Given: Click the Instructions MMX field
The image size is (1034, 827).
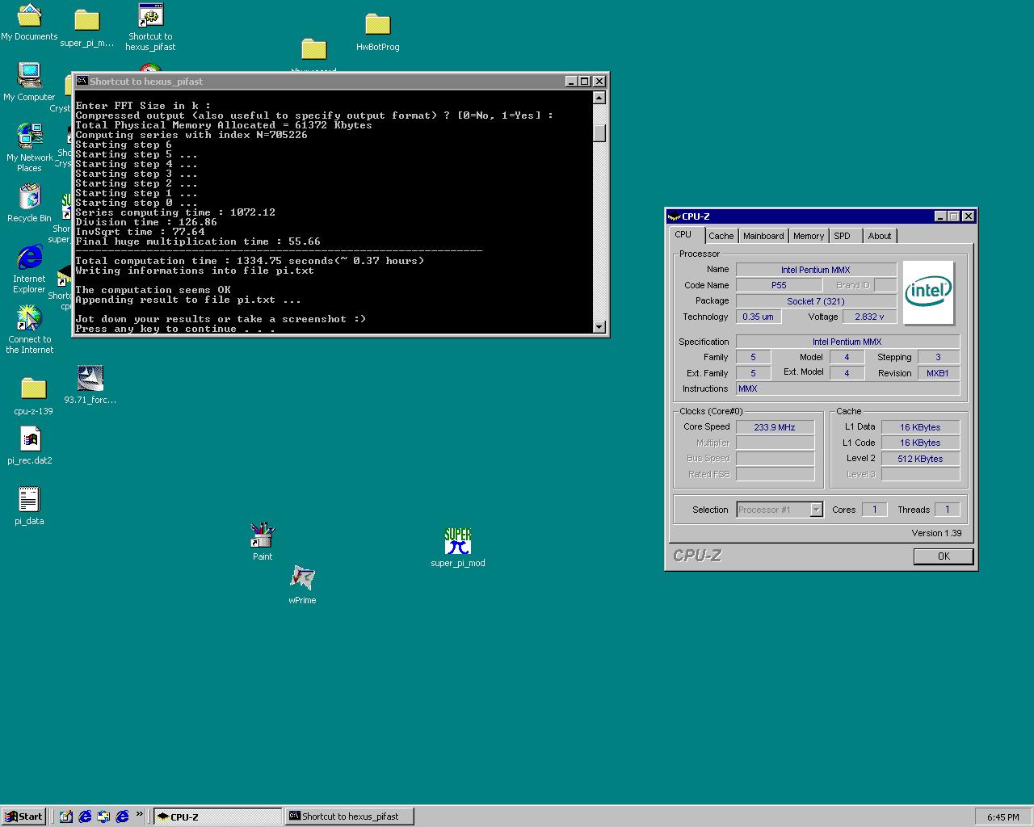Looking at the screenshot, I should pyautogui.click(x=847, y=388).
